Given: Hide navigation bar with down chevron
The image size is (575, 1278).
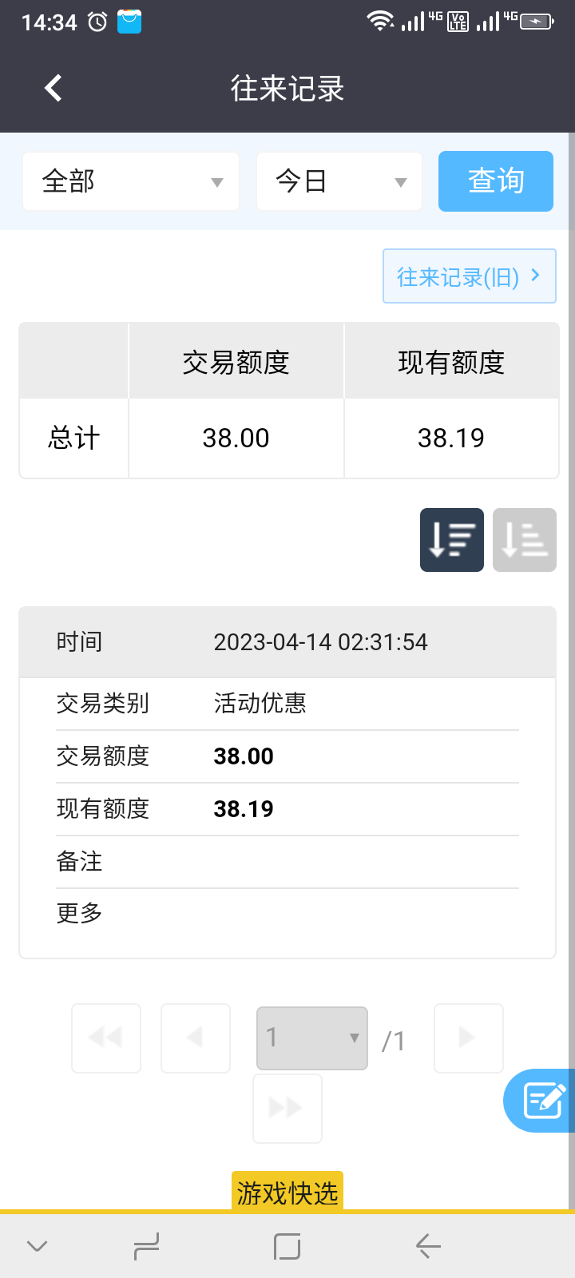Looking at the screenshot, I should (x=38, y=1246).
